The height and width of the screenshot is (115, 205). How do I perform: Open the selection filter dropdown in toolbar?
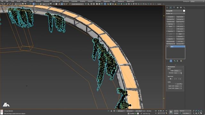[x=18, y=4]
